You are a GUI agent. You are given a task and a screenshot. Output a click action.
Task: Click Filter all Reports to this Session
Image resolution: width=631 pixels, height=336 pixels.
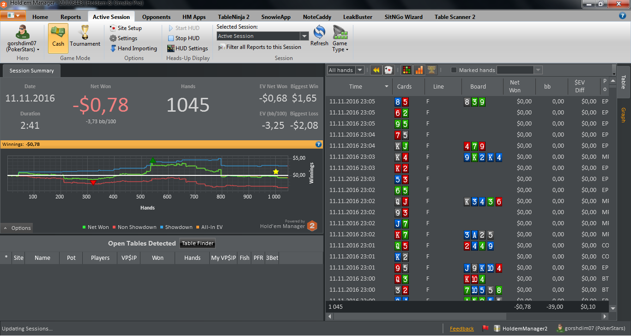260,47
